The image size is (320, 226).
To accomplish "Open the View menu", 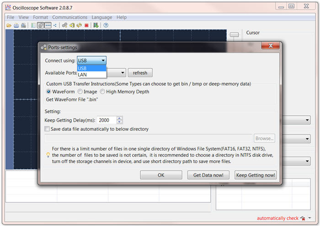I will pyautogui.click(x=24, y=17).
